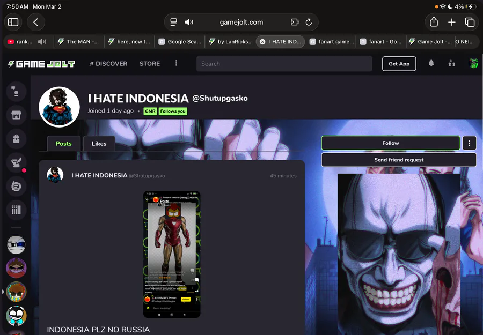Click gamejolt.com address field
This screenshot has height=335, width=483.
(x=241, y=22)
